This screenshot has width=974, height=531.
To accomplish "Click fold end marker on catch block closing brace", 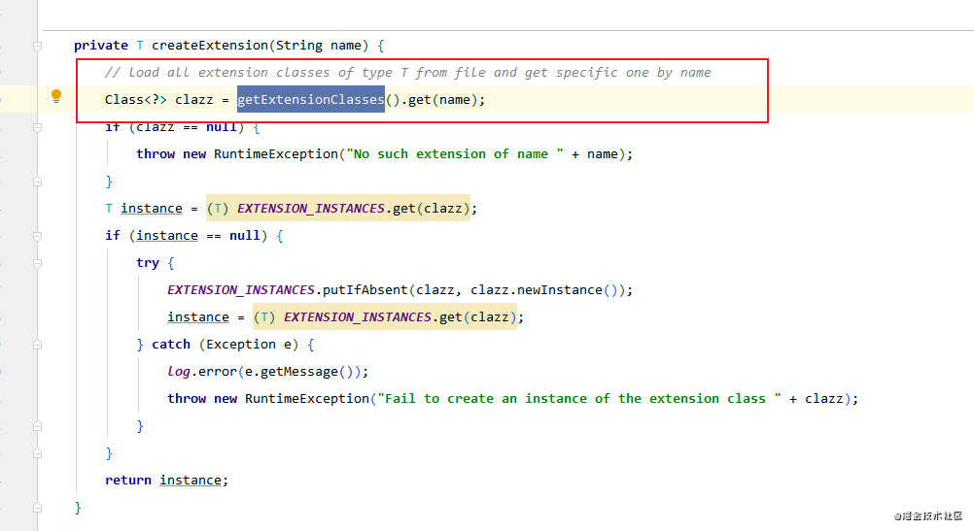I will click(37, 426).
